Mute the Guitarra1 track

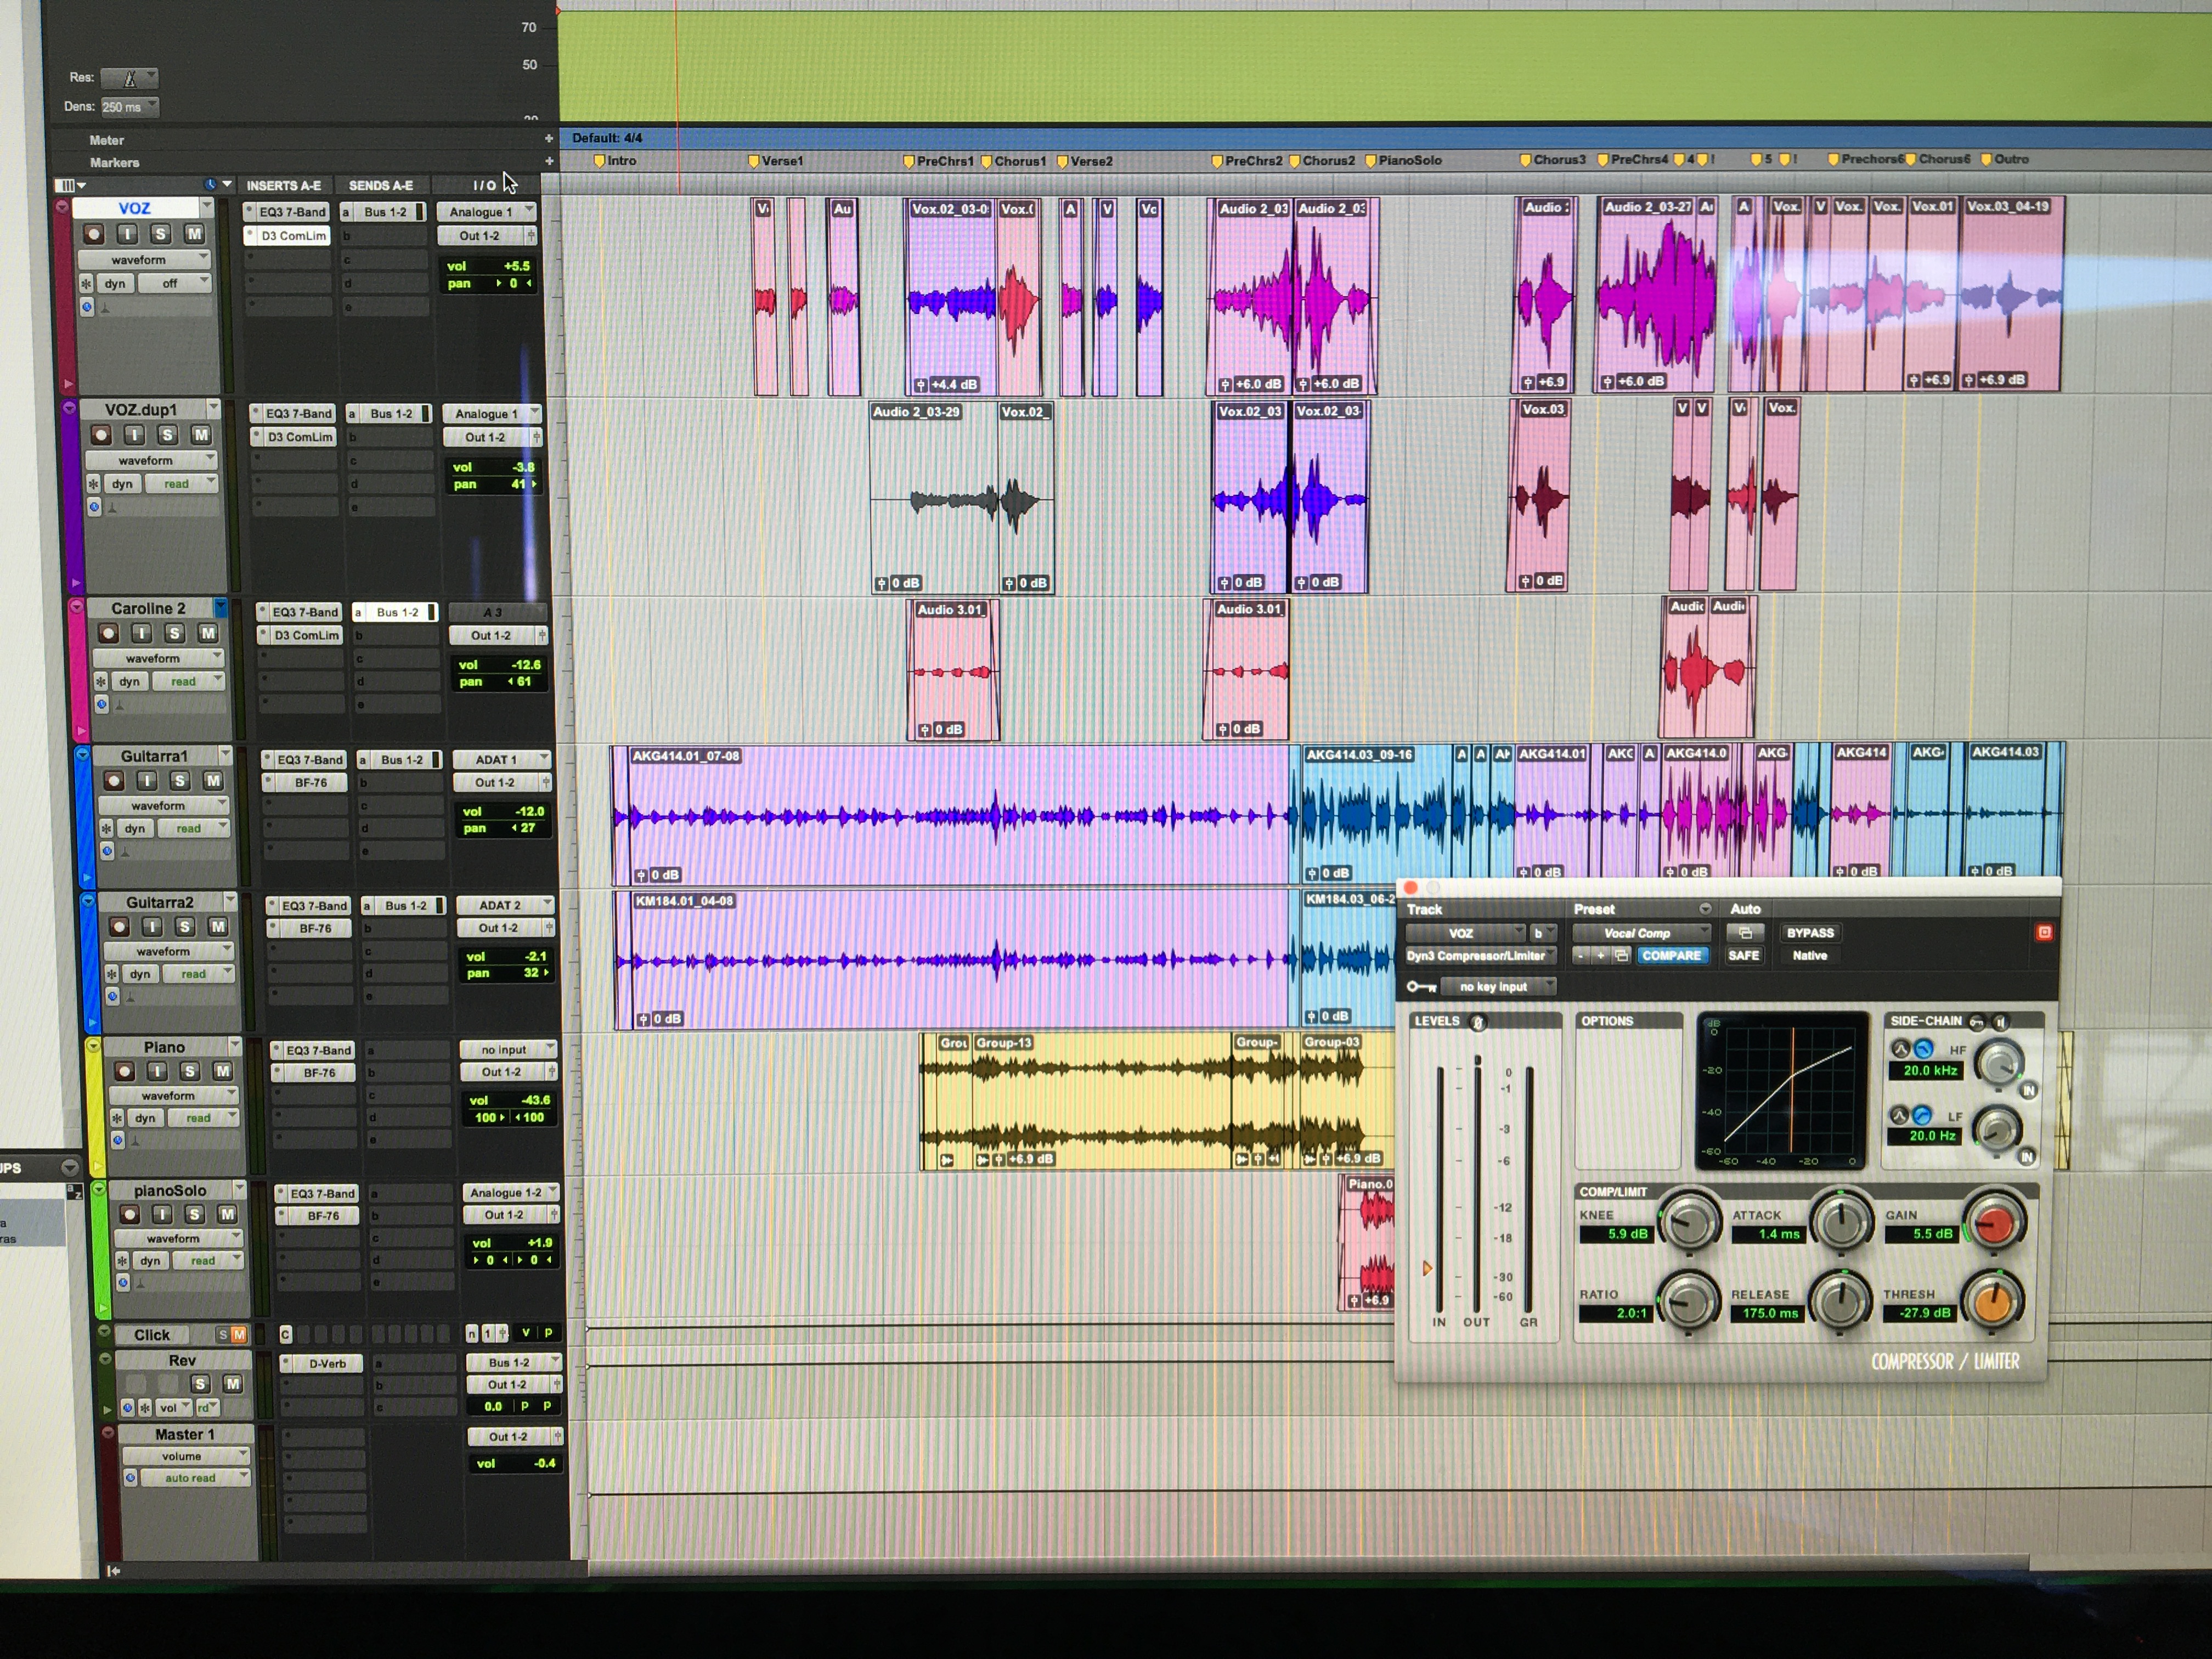[x=212, y=781]
